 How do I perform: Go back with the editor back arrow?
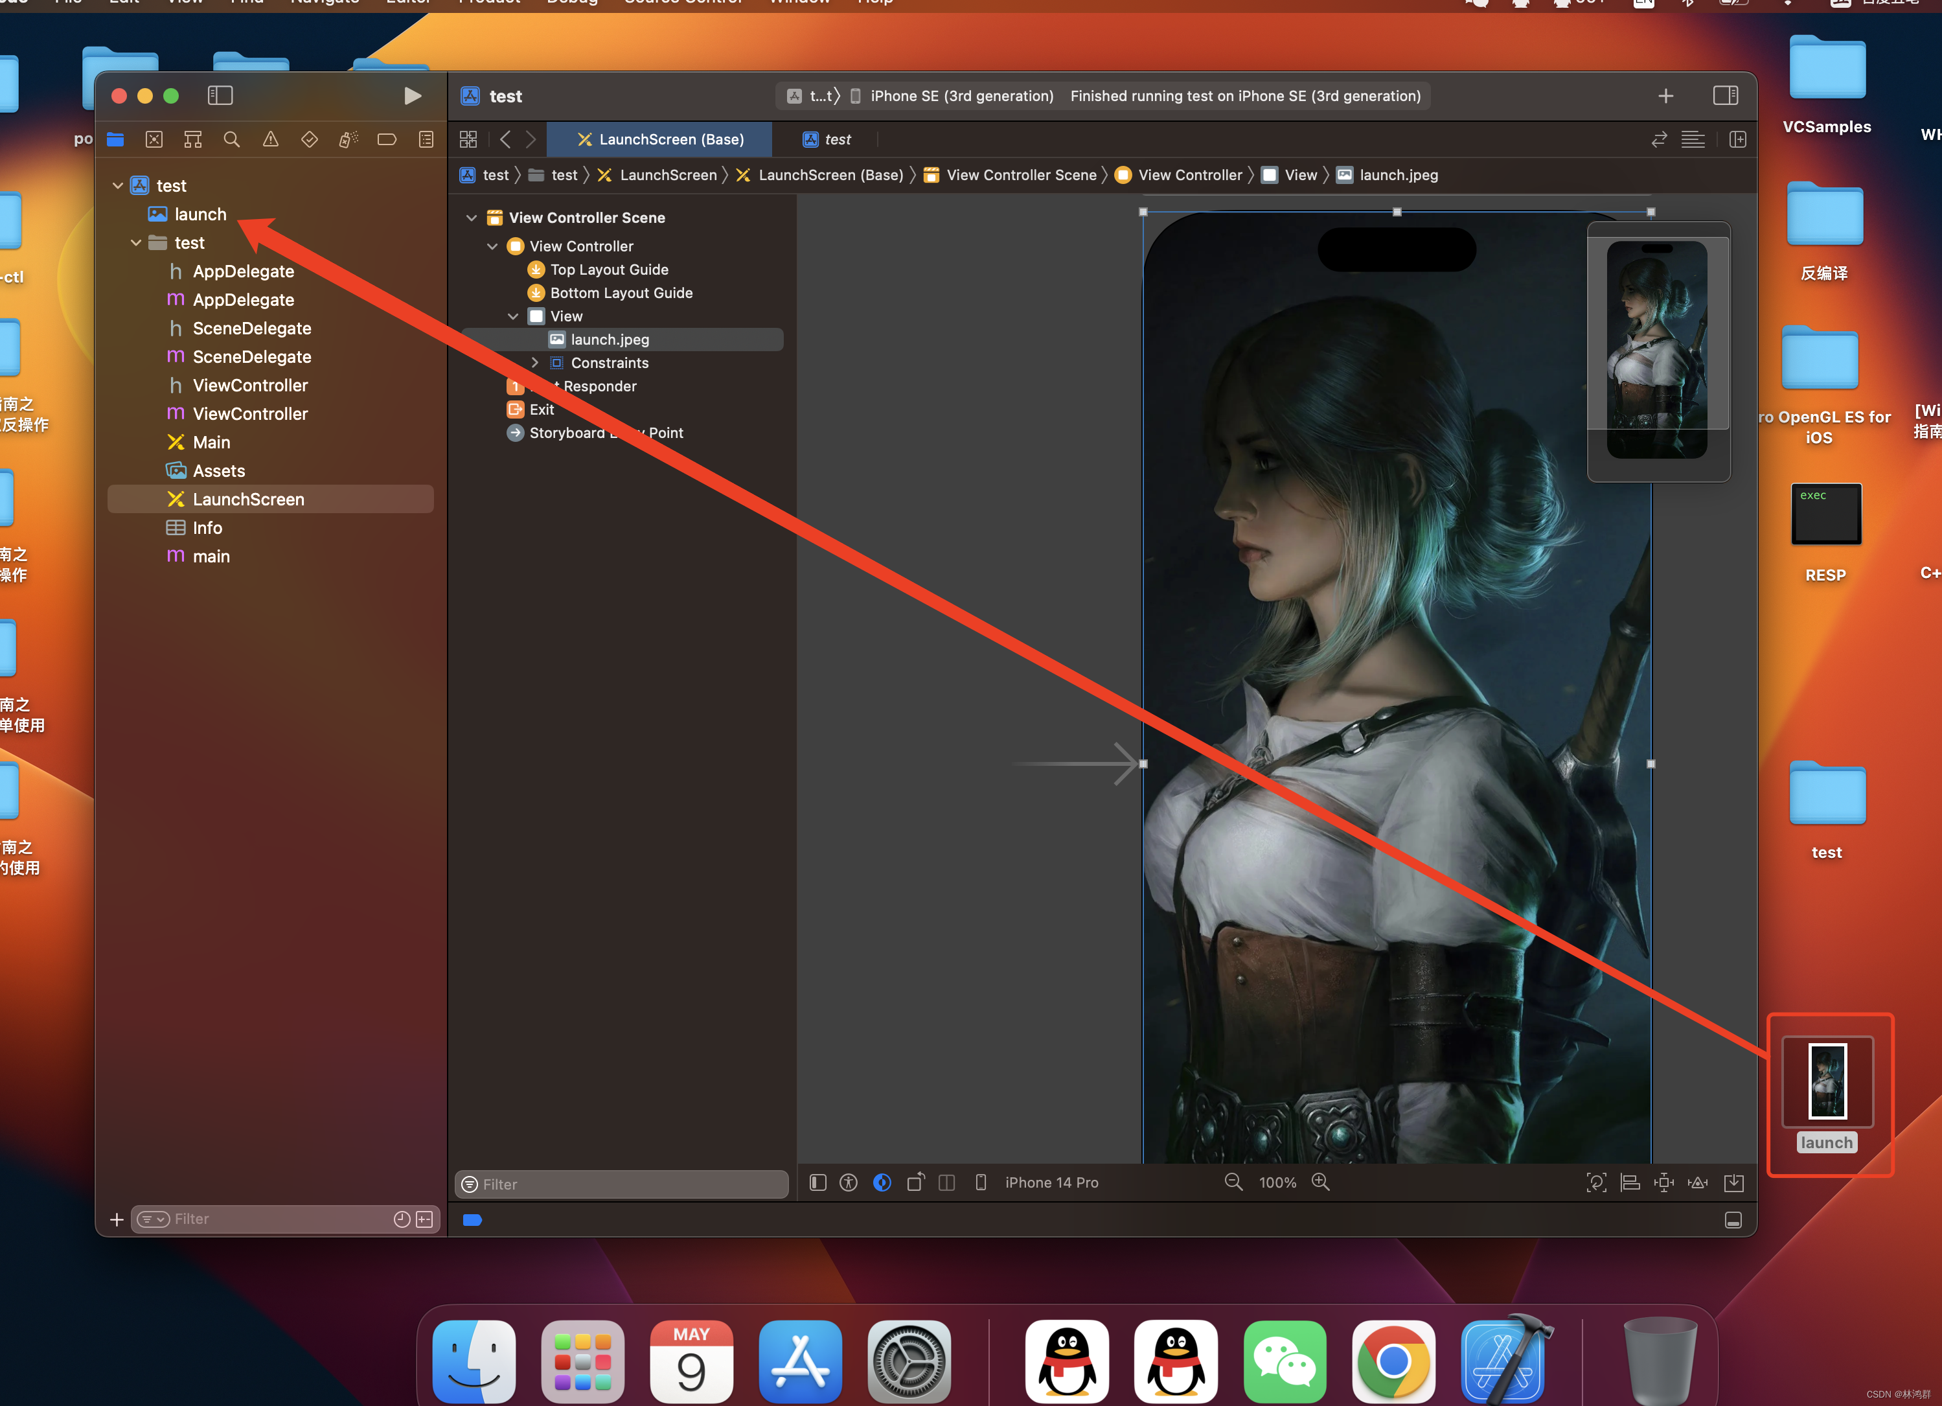click(x=505, y=139)
